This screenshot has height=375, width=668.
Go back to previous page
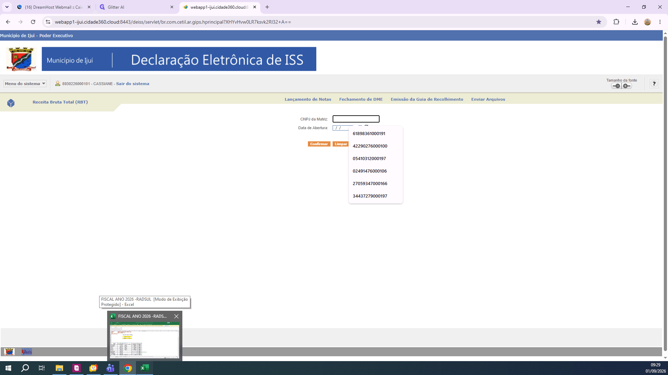tap(8, 22)
